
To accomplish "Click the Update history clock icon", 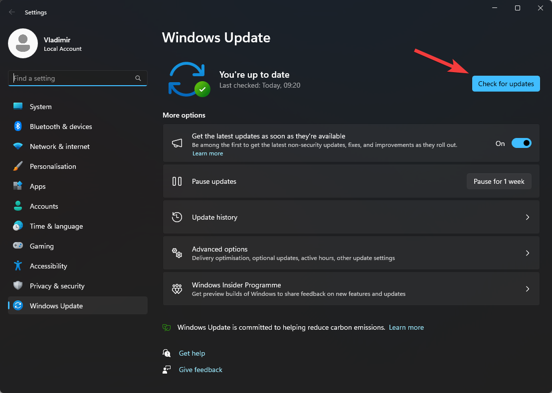I will pyautogui.click(x=177, y=217).
